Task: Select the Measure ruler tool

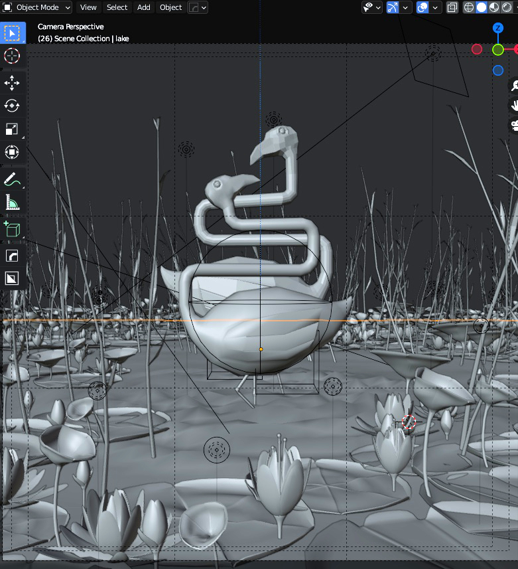Action: coord(12,202)
